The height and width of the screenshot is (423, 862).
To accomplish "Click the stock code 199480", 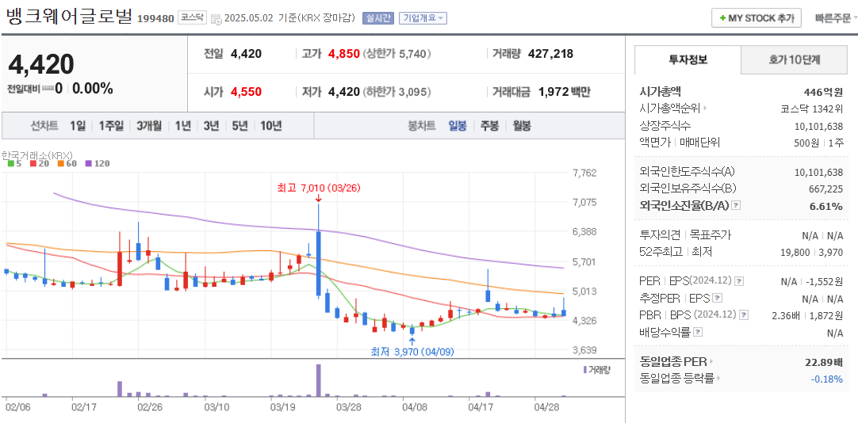I will pyautogui.click(x=155, y=19).
